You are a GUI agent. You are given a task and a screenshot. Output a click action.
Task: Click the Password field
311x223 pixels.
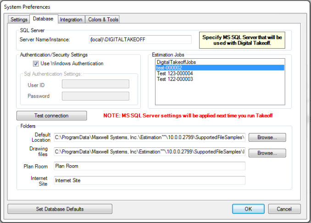95,96
